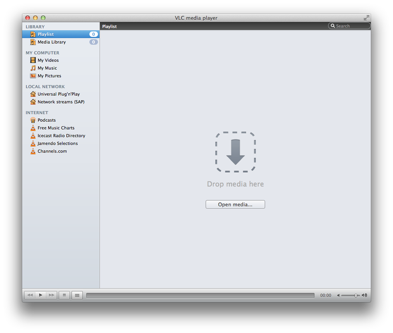The width and height of the screenshot is (393, 333).
Task: Open Icecast Radio Directory
Action: pos(60,136)
